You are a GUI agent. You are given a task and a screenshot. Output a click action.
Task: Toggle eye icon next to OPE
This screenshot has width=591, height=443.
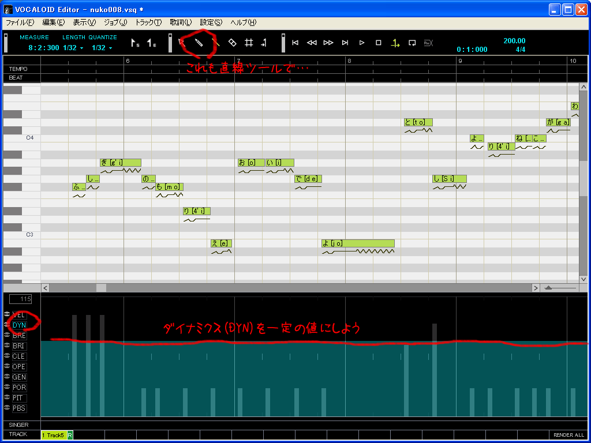(7, 366)
